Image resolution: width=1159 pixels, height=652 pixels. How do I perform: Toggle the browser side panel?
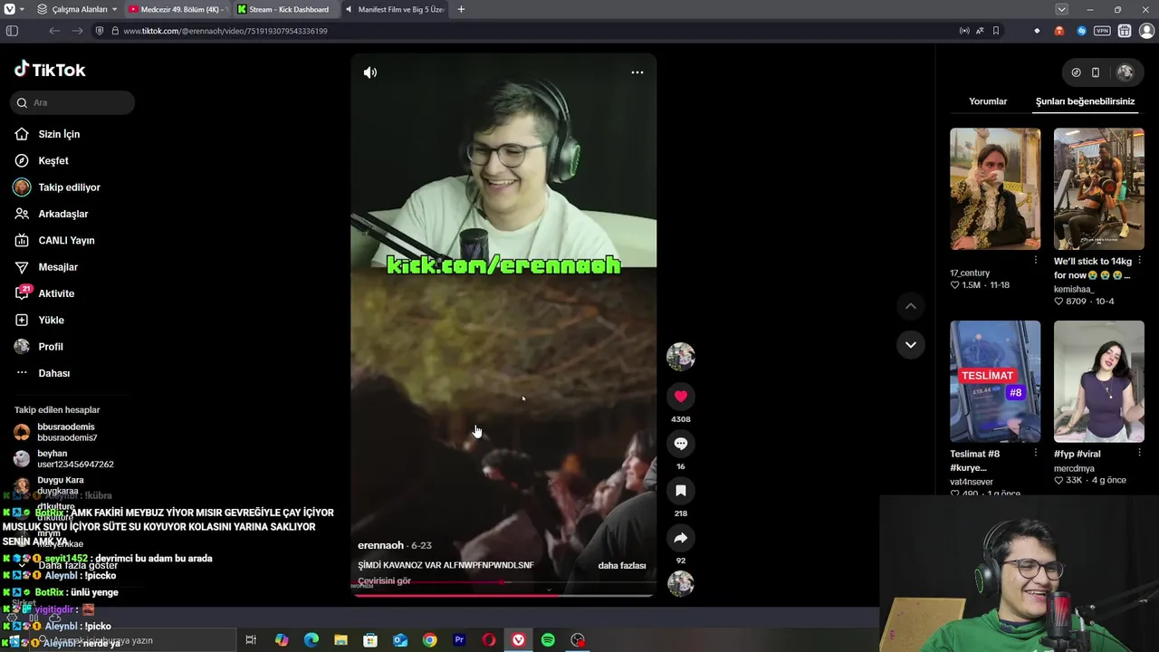click(x=12, y=31)
